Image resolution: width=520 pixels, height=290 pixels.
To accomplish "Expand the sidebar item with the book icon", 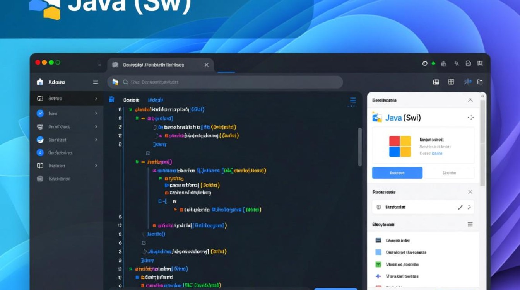I will [x=96, y=165].
